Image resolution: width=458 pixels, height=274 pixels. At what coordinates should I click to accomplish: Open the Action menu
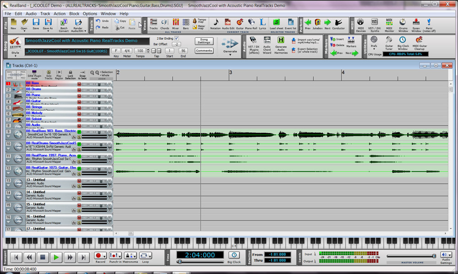[59, 13]
